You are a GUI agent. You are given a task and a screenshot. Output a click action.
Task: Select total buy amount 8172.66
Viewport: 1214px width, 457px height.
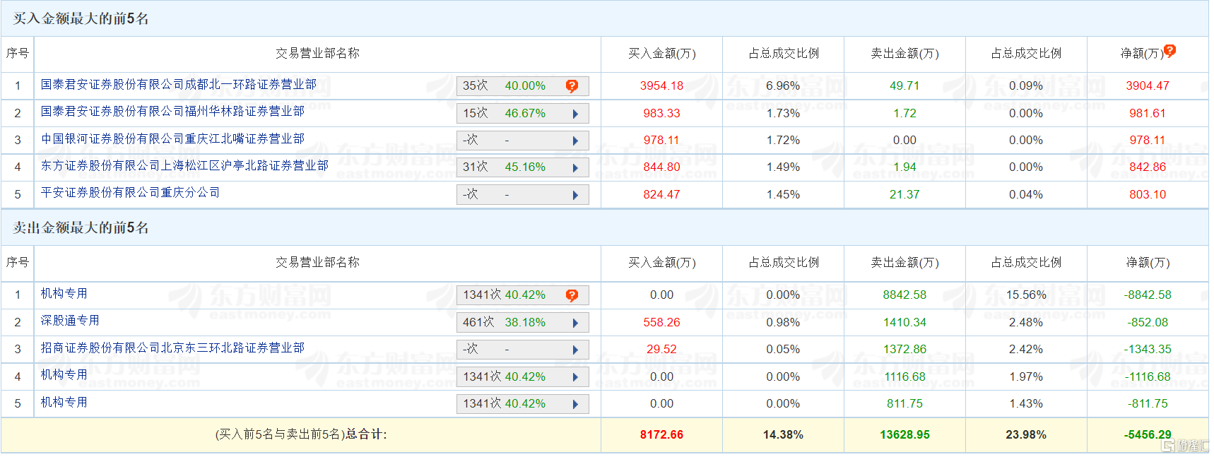point(661,434)
